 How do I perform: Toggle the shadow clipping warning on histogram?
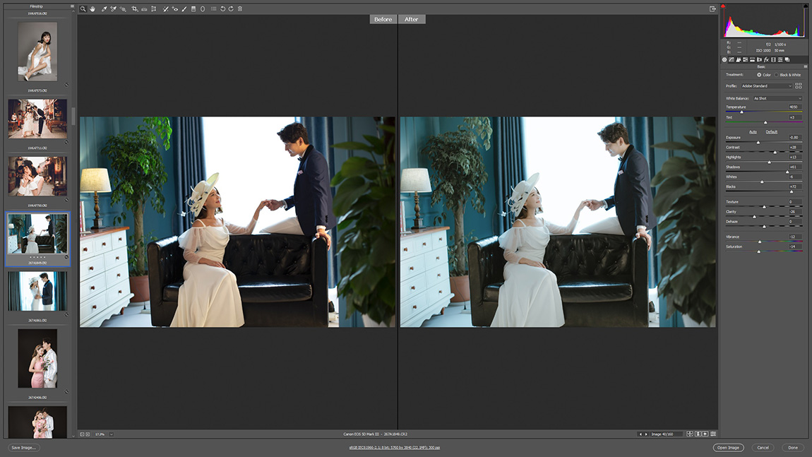click(x=724, y=6)
